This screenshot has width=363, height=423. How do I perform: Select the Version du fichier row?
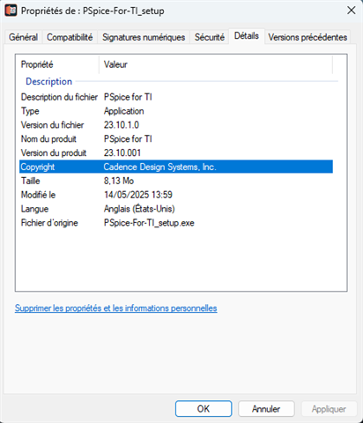[176, 125]
